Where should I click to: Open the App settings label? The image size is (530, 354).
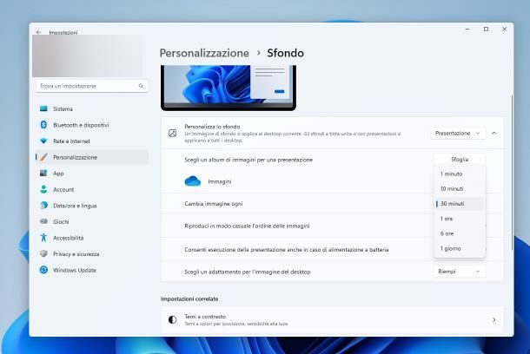pyautogui.click(x=58, y=174)
